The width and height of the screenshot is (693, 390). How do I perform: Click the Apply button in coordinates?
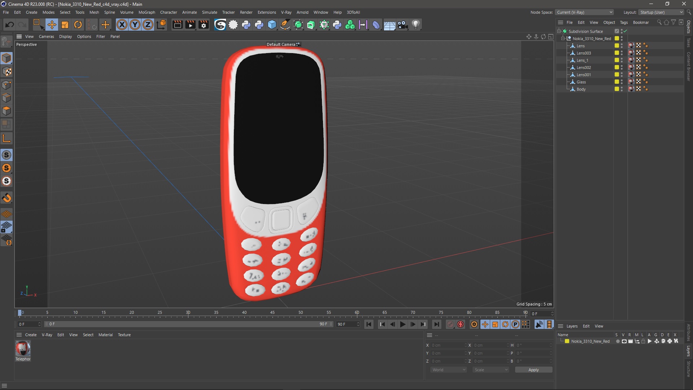coord(533,370)
